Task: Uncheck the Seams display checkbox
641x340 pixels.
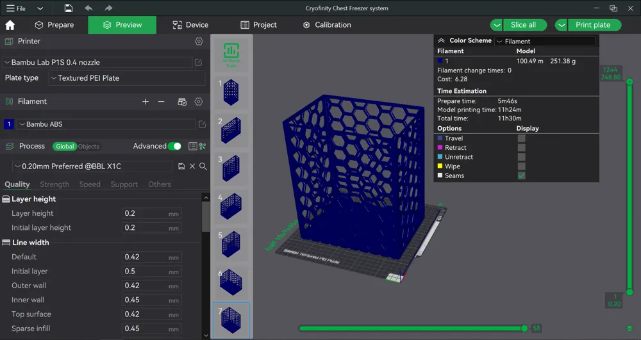Action: tap(521, 175)
